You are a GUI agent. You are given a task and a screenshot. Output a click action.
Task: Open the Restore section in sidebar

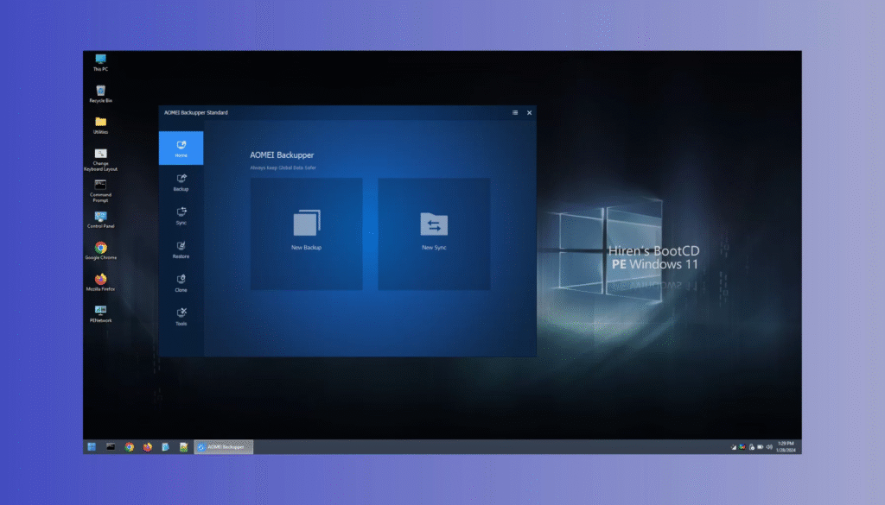coord(181,249)
